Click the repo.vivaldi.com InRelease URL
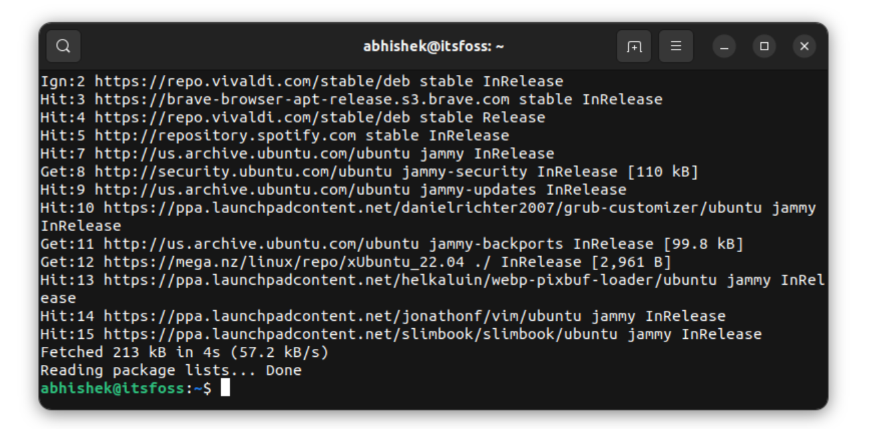This screenshot has width=871, height=429. point(253,82)
